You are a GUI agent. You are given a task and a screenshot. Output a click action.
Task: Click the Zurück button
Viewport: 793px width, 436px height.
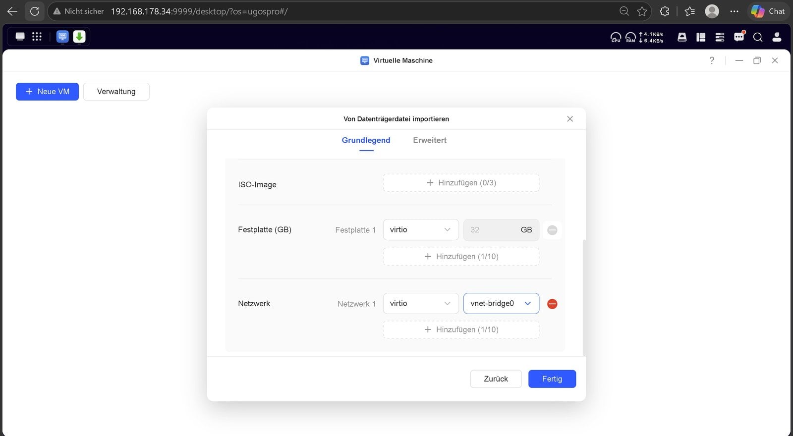pyautogui.click(x=496, y=379)
